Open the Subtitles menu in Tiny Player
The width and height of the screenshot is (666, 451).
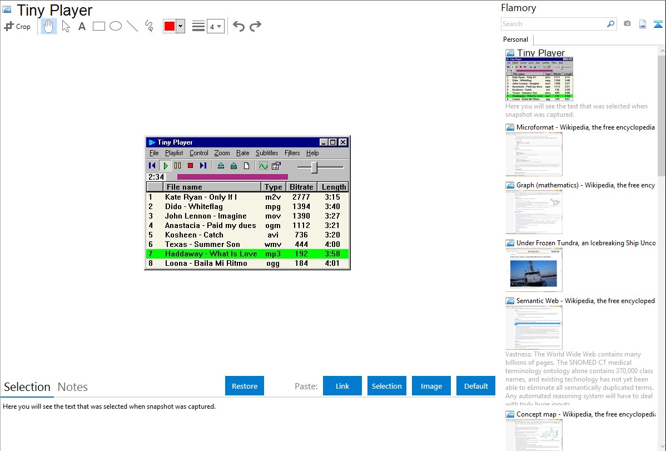[267, 153]
